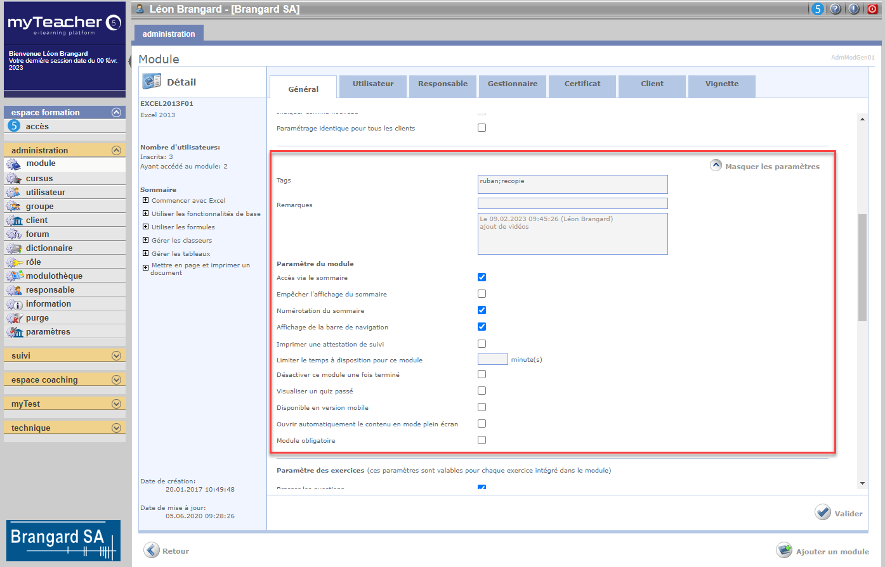Click the Valider checkmark icon
Image resolution: width=885 pixels, height=567 pixels.
[x=823, y=513]
